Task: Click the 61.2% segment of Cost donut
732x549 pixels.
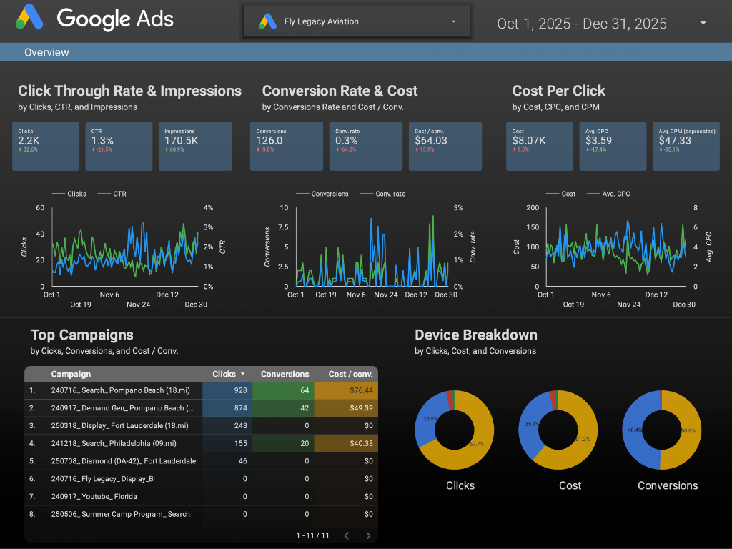Action: coord(582,440)
